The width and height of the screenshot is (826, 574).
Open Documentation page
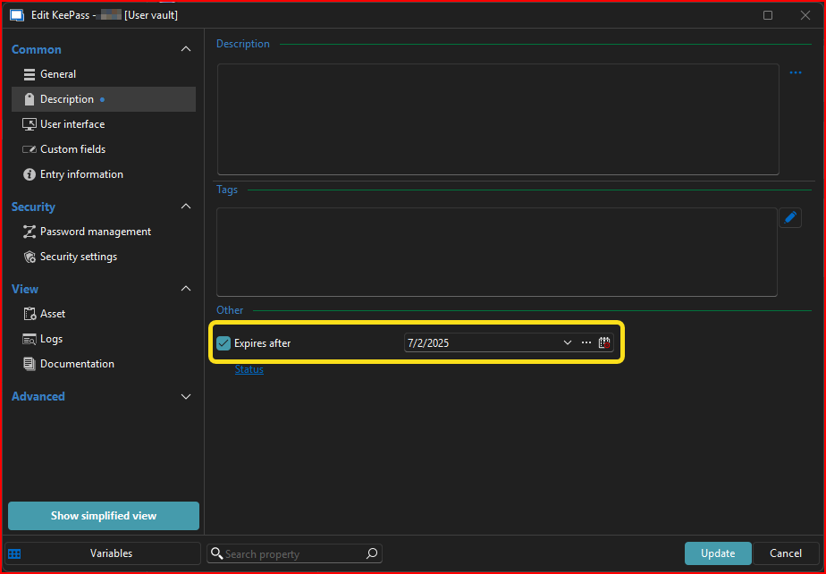[x=104, y=364]
